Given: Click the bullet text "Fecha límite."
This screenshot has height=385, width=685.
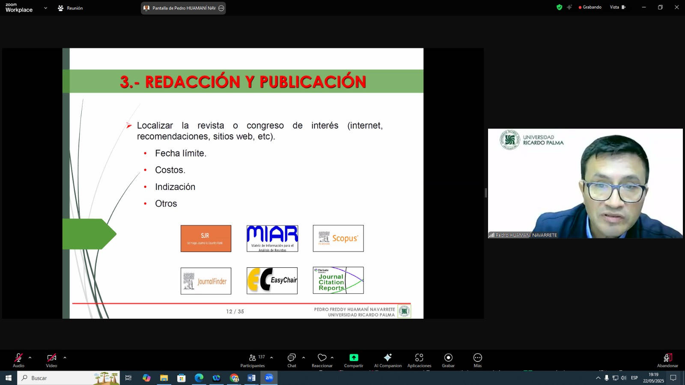Looking at the screenshot, I should [181, 153].
